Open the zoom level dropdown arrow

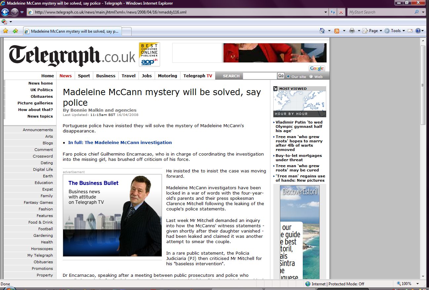coord(418,284)
